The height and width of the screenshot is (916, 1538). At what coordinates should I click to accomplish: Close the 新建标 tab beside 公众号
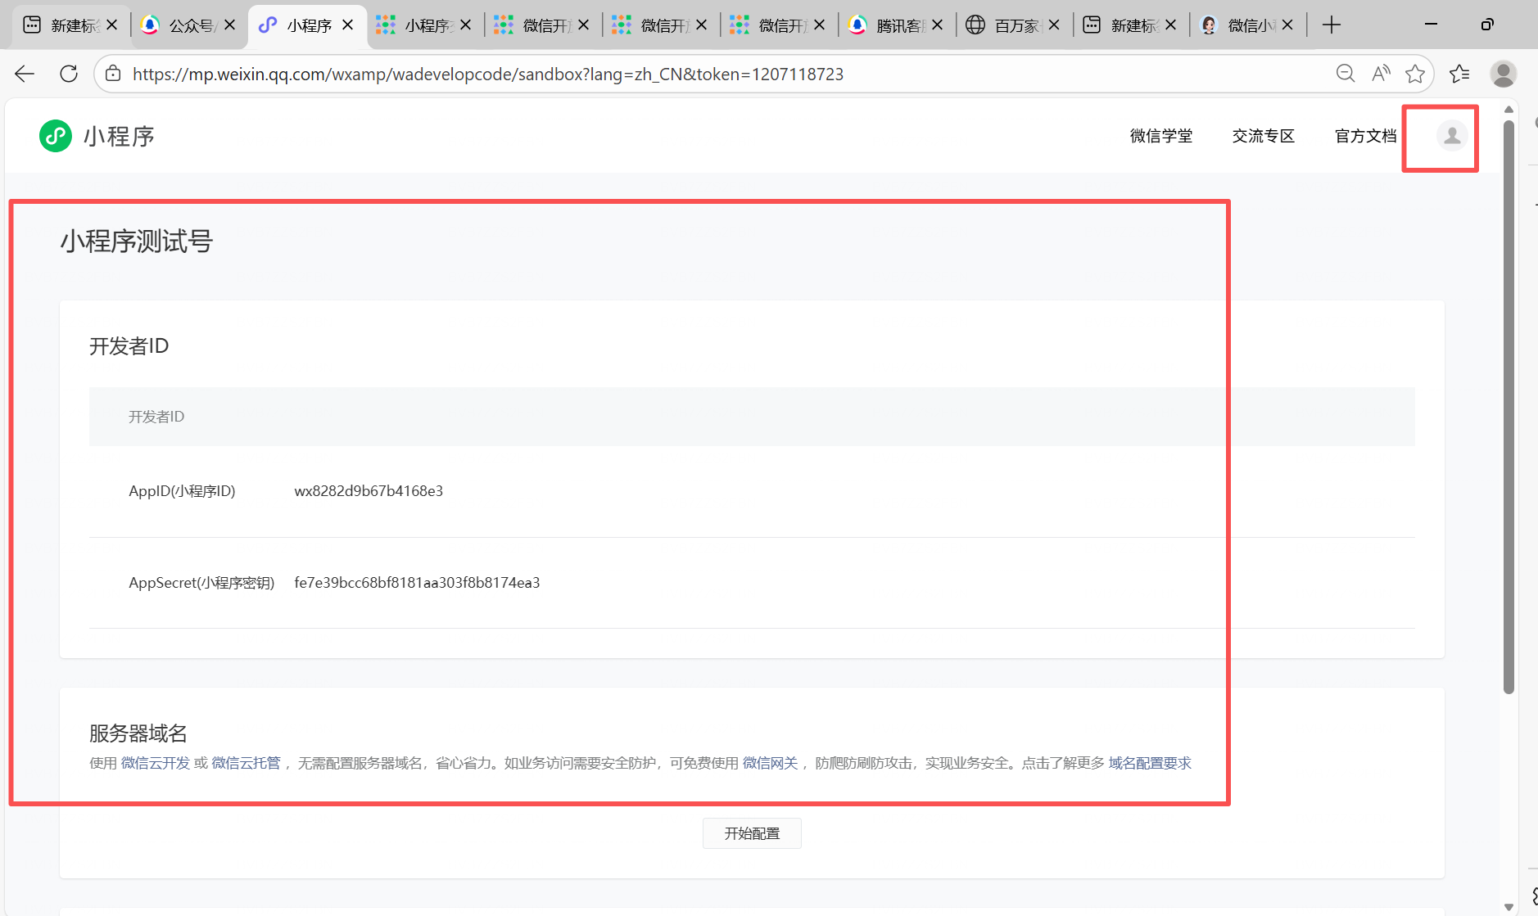click(x=111, y=25)
